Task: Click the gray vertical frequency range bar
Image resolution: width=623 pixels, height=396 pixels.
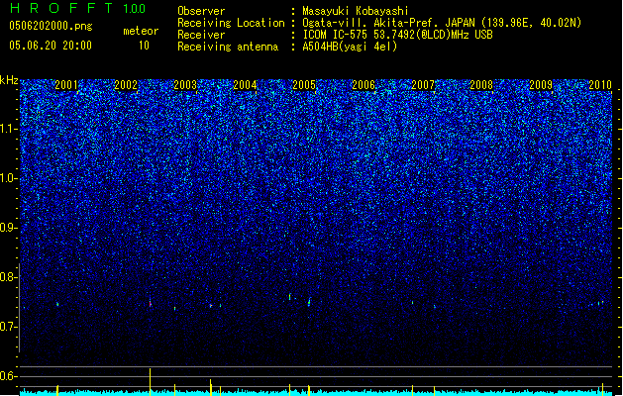Action: [19, 308]
